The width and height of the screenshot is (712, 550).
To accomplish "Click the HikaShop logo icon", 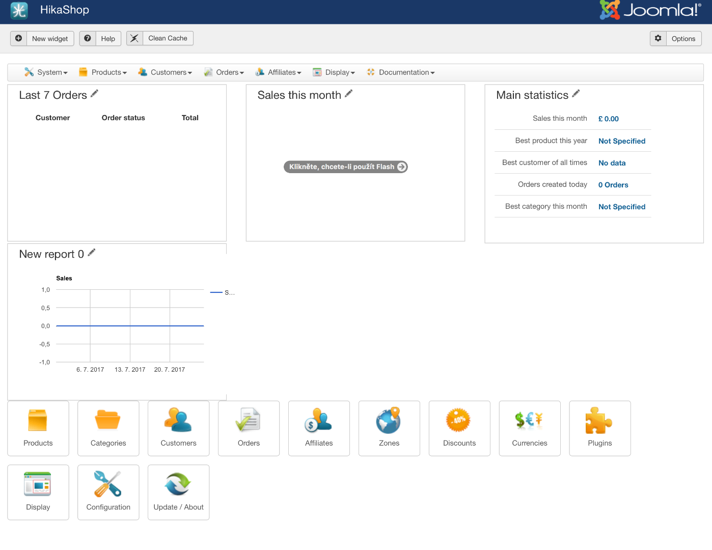I will (x=19, y=10).
